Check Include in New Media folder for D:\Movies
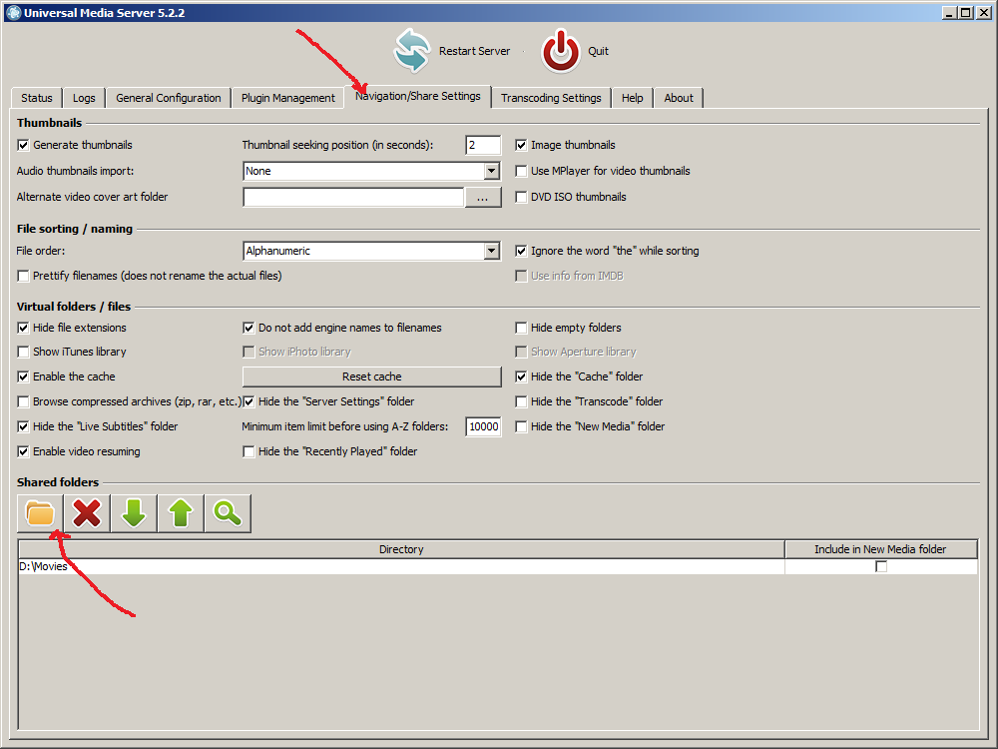This screenshot has width=998, height=749. [881, 566]
